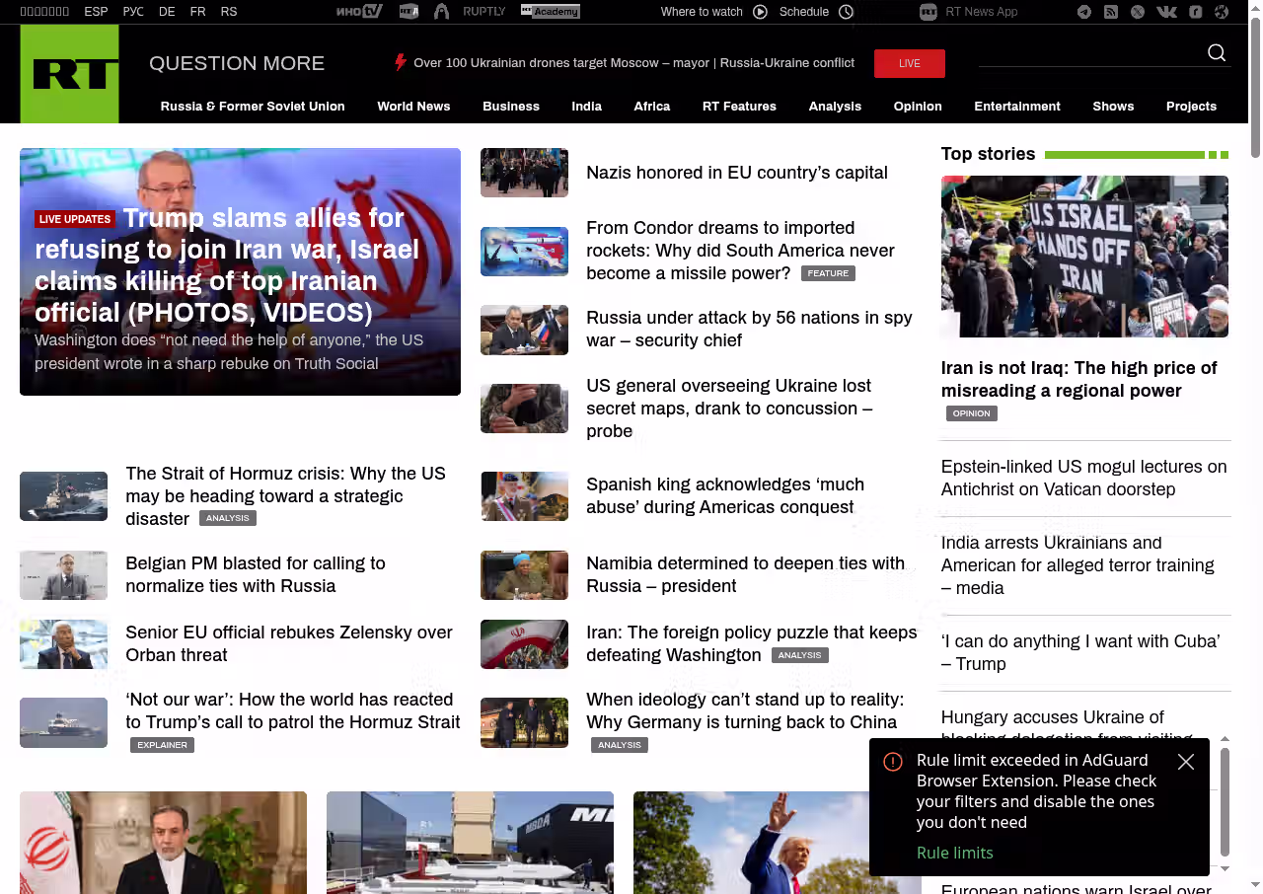Open the Rule limits link in notification
The image size is (1263, 894).
[x=954, y=853]
